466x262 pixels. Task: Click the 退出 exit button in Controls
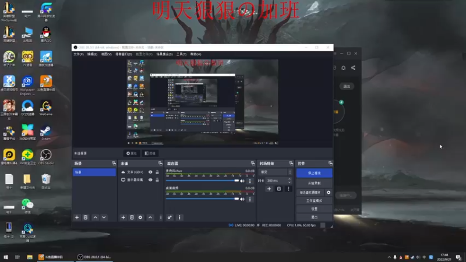pyautogui.click(x=314, y=217)
